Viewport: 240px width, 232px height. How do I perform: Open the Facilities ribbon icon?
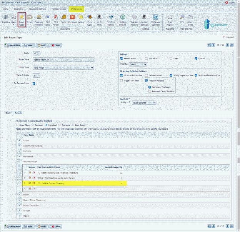point(6,18)
